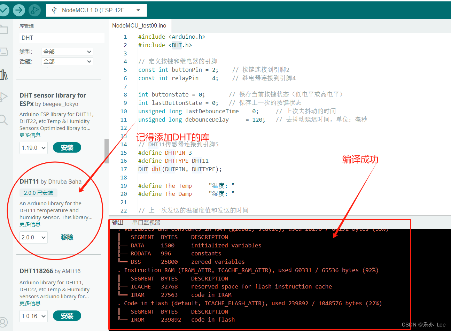Click the 2.0.0 已安装 installed badge
Screen dimensions: 451x331
[x=38, y=193]
